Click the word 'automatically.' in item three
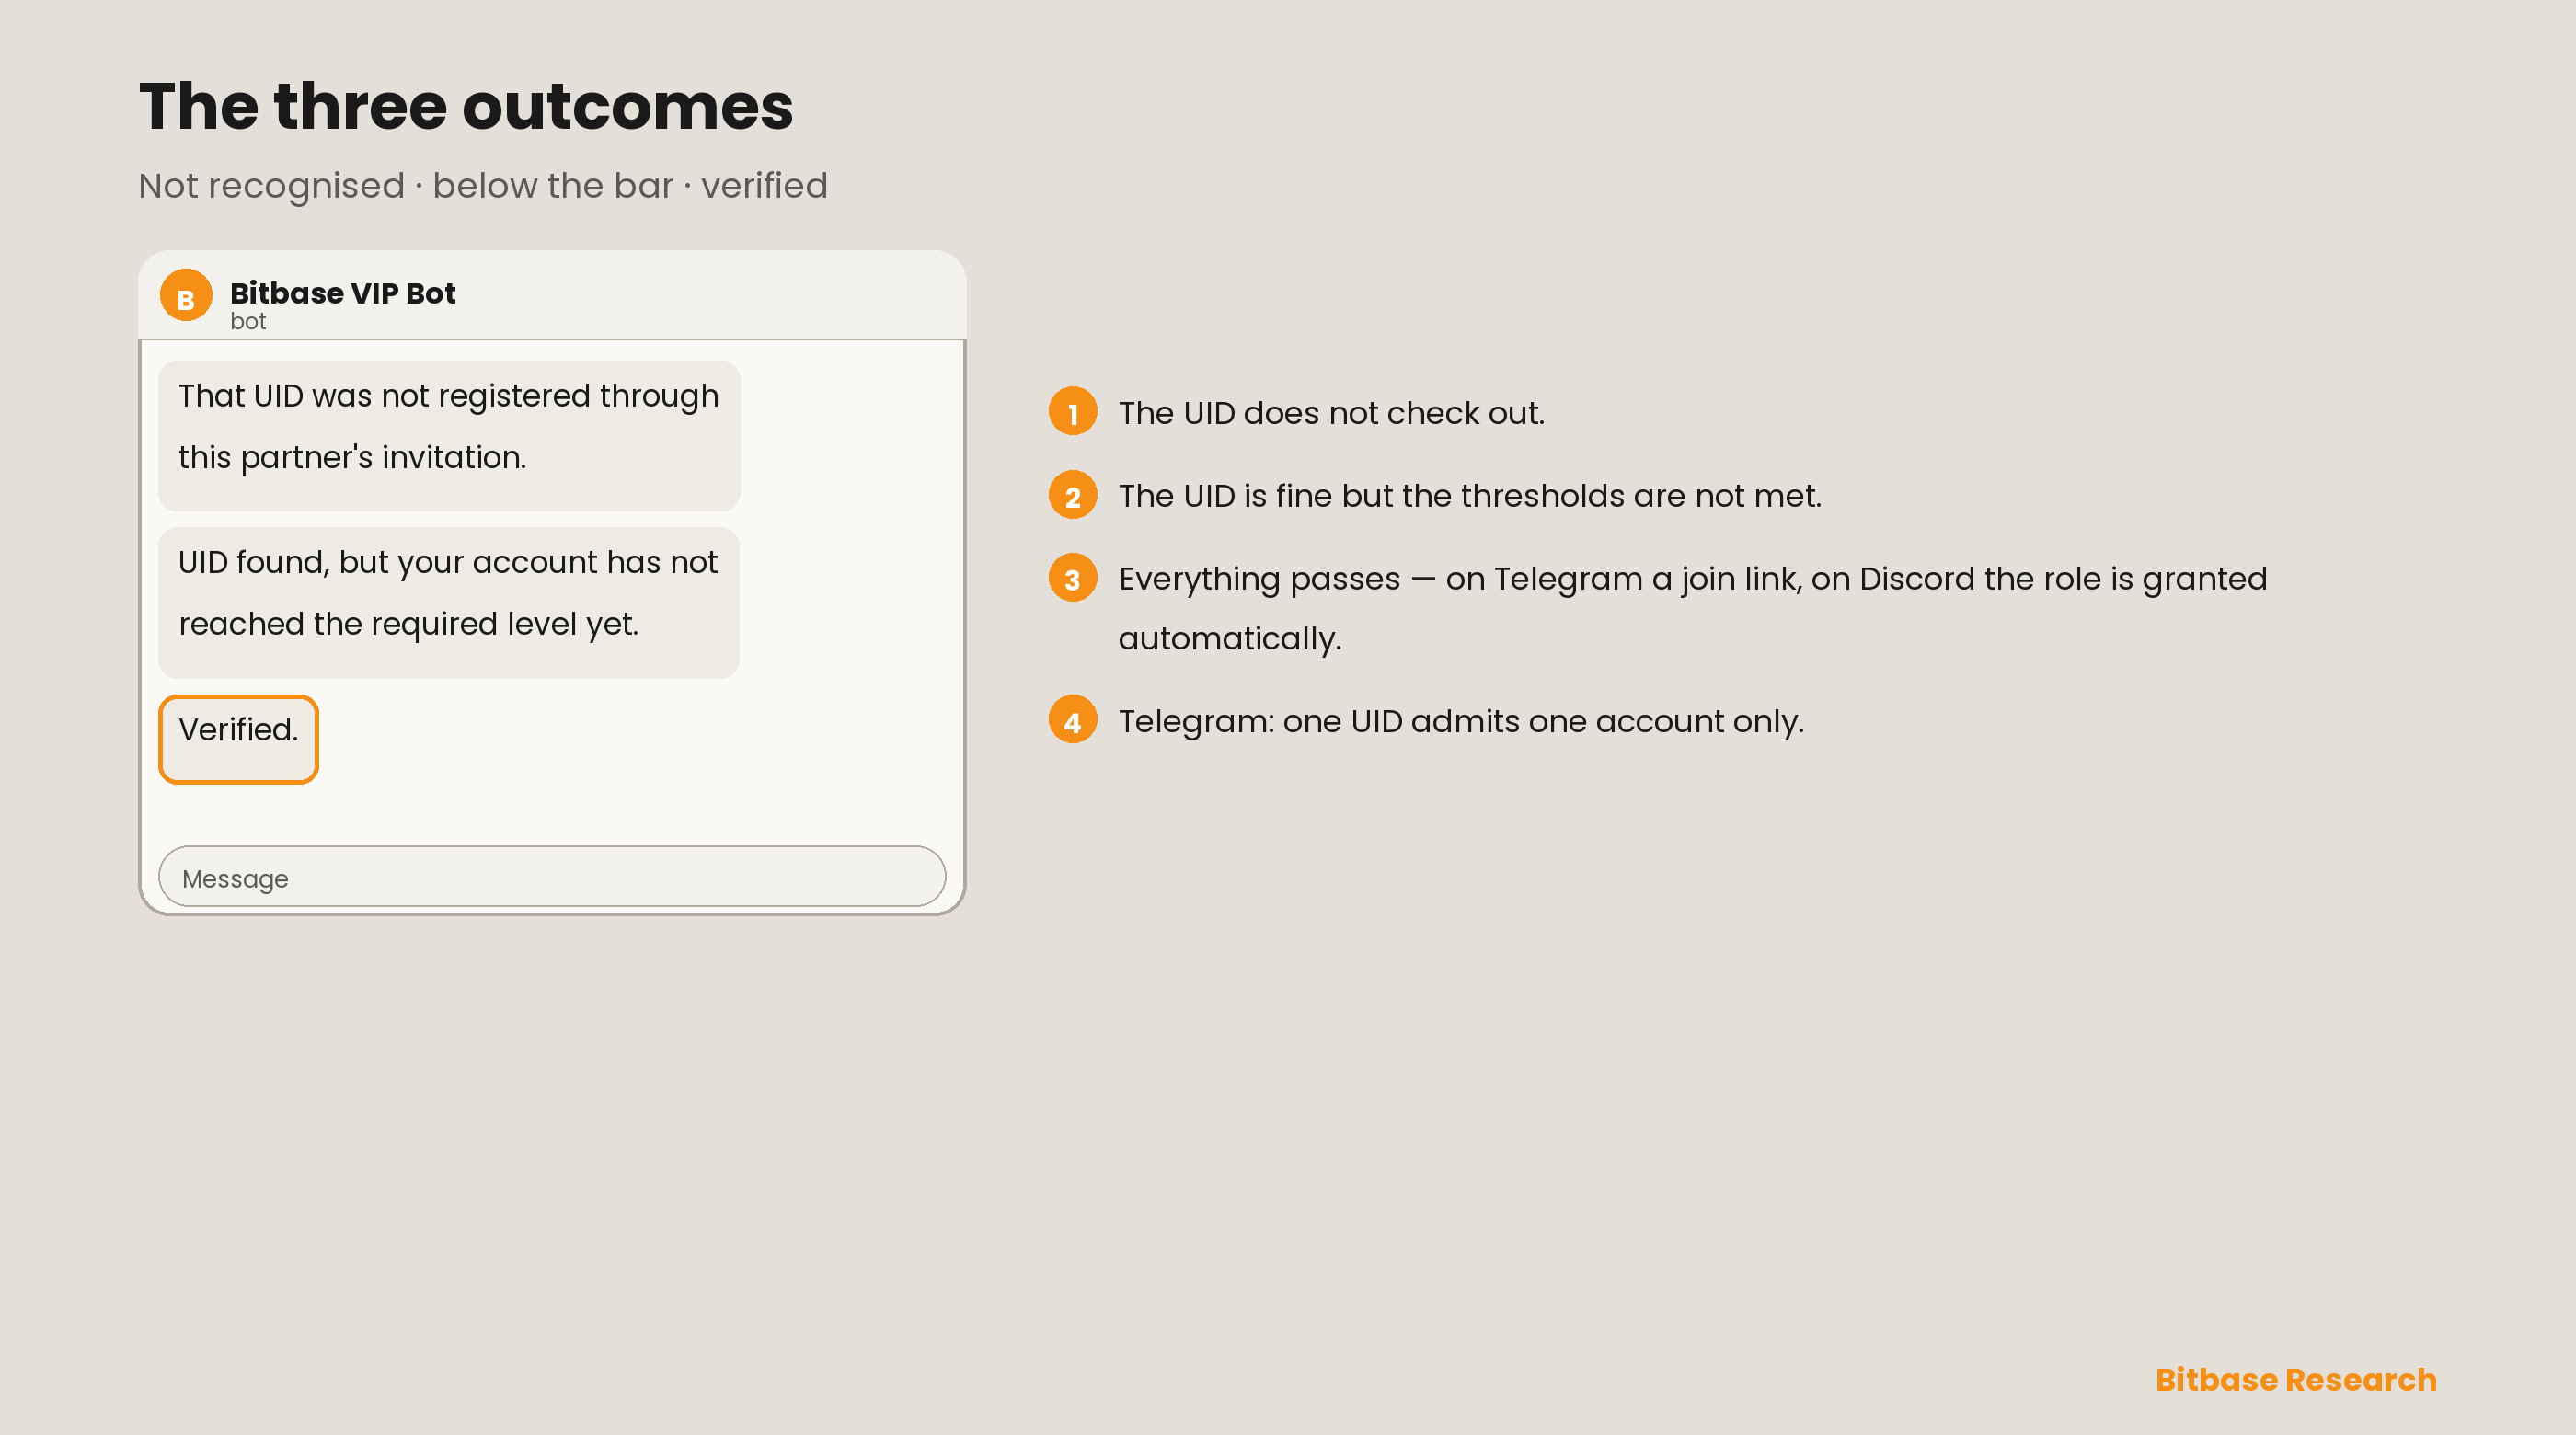The height and width of the screenshot is (1435, 2576). 1230,638
